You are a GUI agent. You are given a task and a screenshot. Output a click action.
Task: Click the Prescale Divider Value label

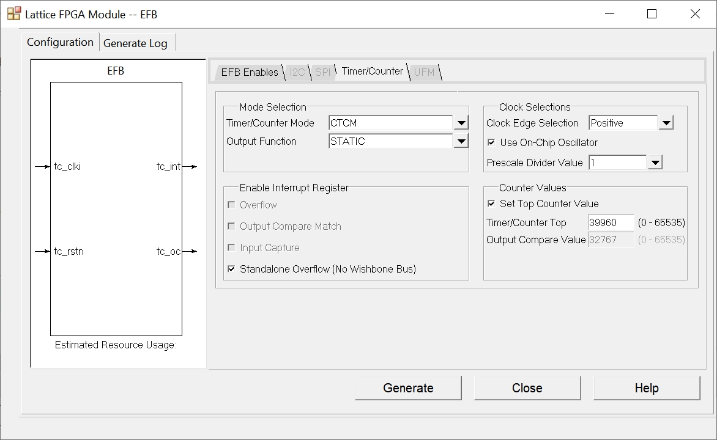click(x=535, y=163)
